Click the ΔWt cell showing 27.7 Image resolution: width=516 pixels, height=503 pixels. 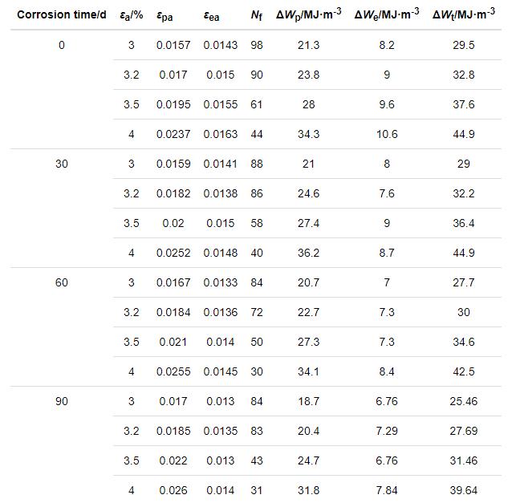tap(463, 282)
